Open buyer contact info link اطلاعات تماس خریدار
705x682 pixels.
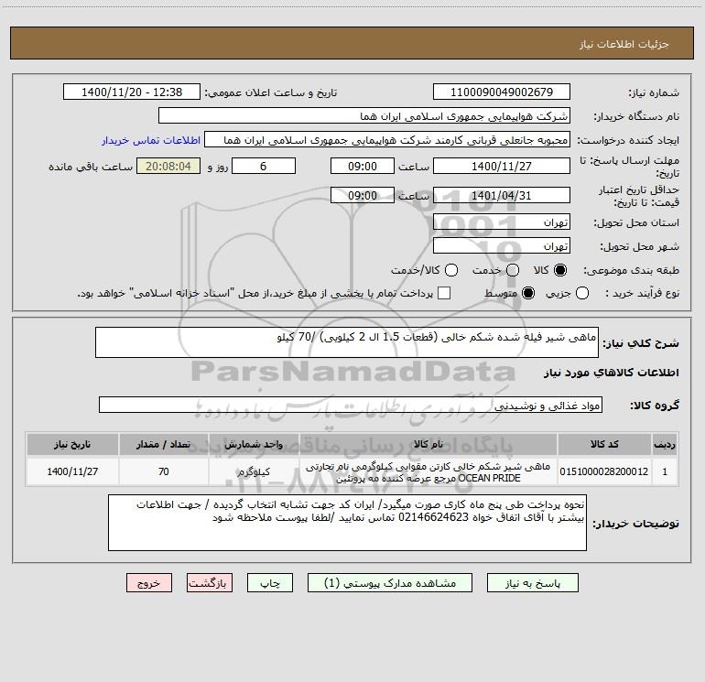click(151, 140)
